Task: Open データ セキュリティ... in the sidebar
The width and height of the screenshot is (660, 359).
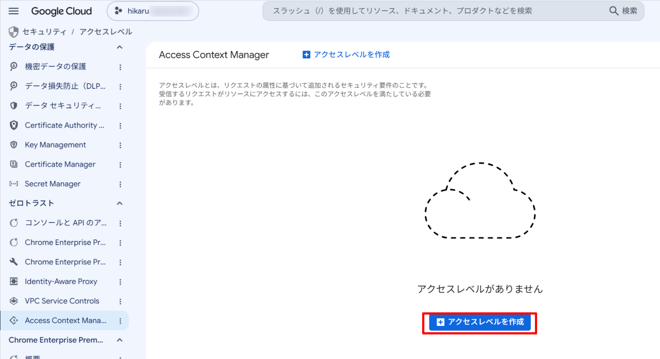Action: pyautogui.click(x=63, y=106)
